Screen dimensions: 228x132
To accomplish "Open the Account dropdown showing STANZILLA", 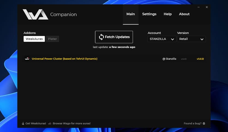I will (x=162, y=39).
